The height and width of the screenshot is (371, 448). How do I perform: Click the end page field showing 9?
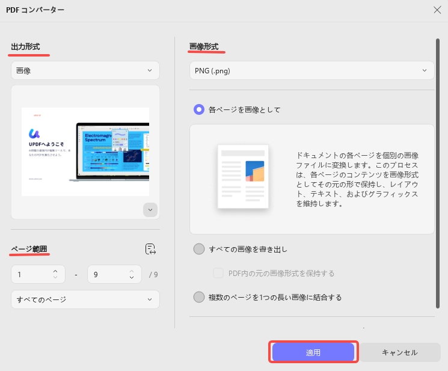(114, 274)
